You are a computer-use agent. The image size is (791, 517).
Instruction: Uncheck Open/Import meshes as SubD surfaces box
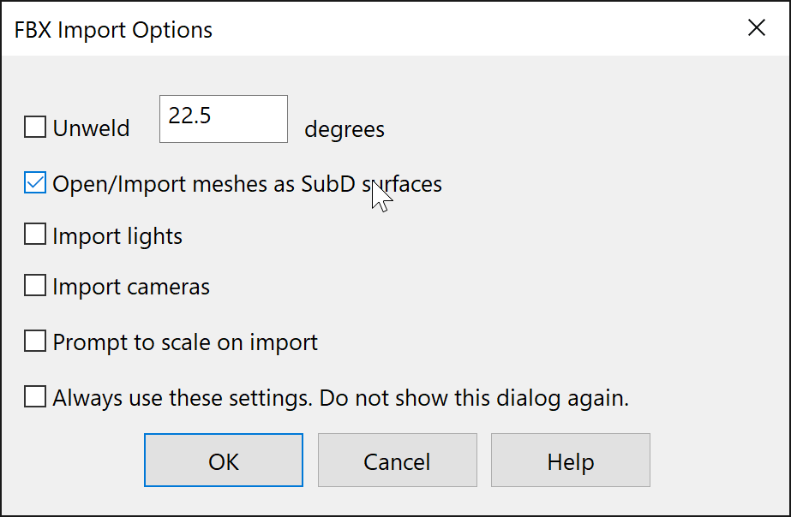pyautogui.click(x=35, y=183)
